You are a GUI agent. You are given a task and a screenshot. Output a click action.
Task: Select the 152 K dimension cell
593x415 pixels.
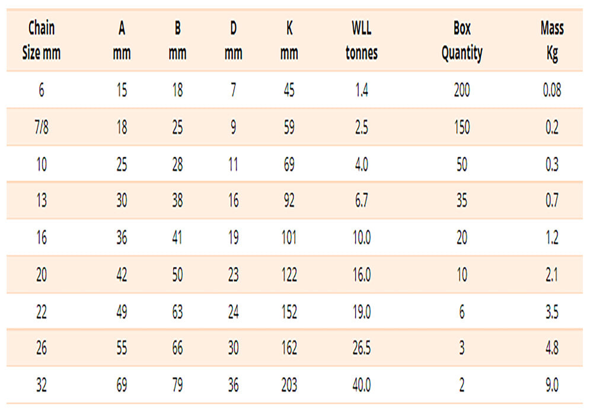[x=289, y=312]
